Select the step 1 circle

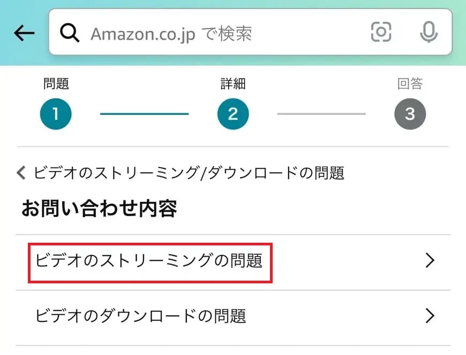click(56, 114)
